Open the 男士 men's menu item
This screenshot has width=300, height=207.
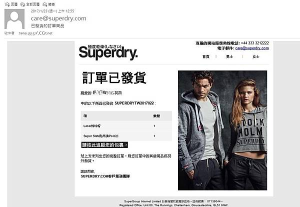point(229,56)
